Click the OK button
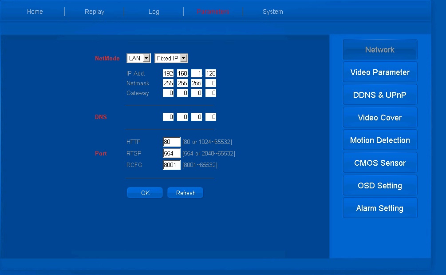 (145, 193)
